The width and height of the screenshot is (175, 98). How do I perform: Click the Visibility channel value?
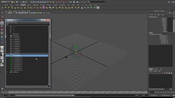(170, 31)
